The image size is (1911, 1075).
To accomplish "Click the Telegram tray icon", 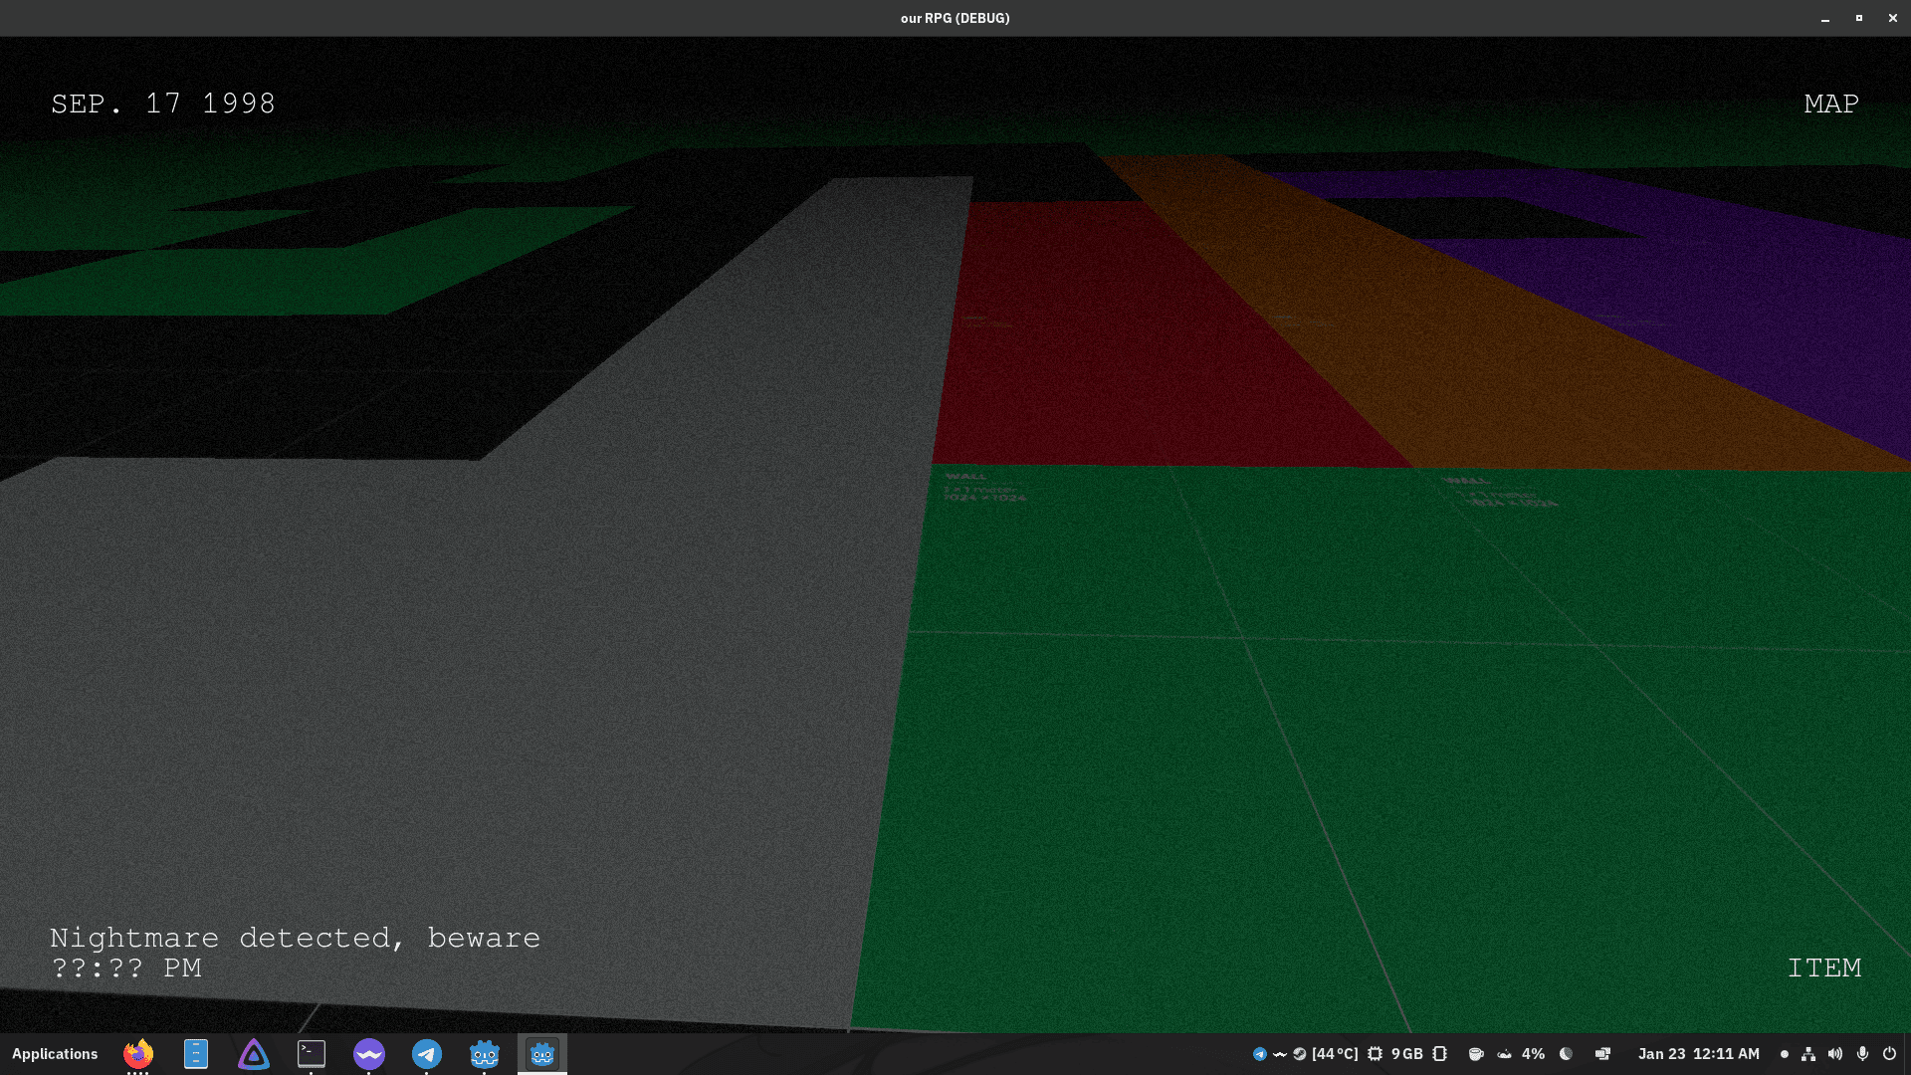I will point(1259,1053).
